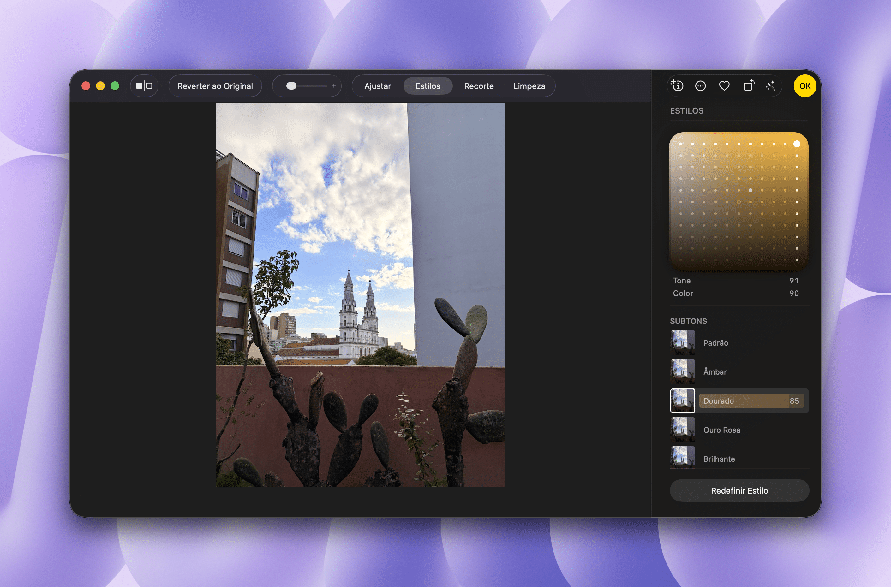Select the Padrão subtone thumbnail
The height and width of the screenshot is (587, 891).
pyautogui.click(x=682, y=342)
